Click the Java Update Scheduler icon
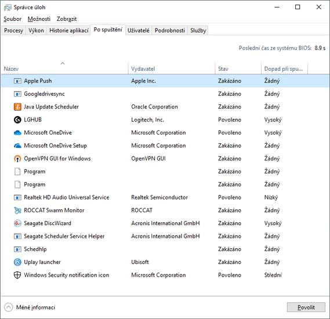Viewport: 330px width, 319px height. 17,107
